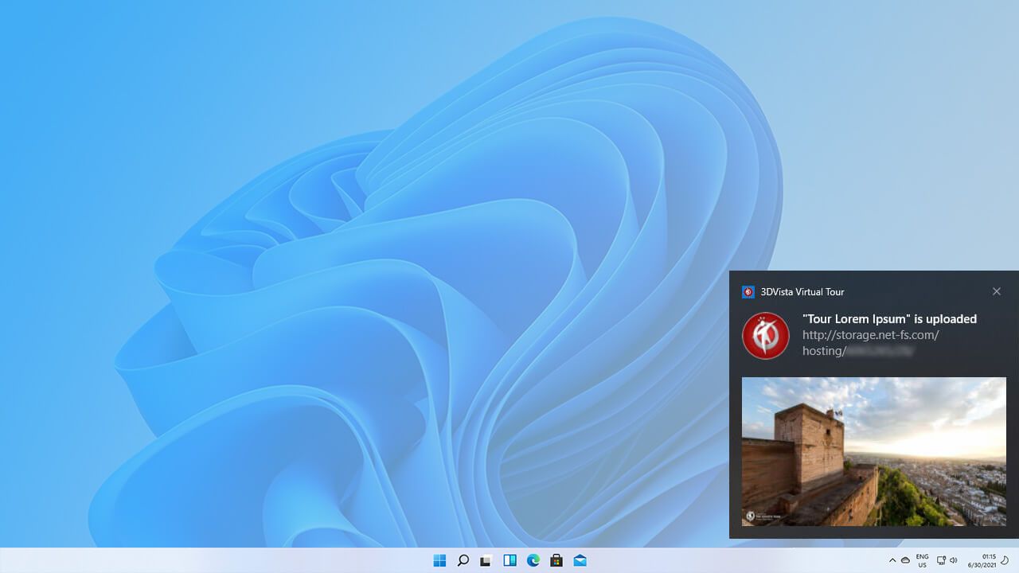The width and height of the screenshot is (1019, 573).
Task: Open focus assist moon icon
Action: tap(1005, 561)
